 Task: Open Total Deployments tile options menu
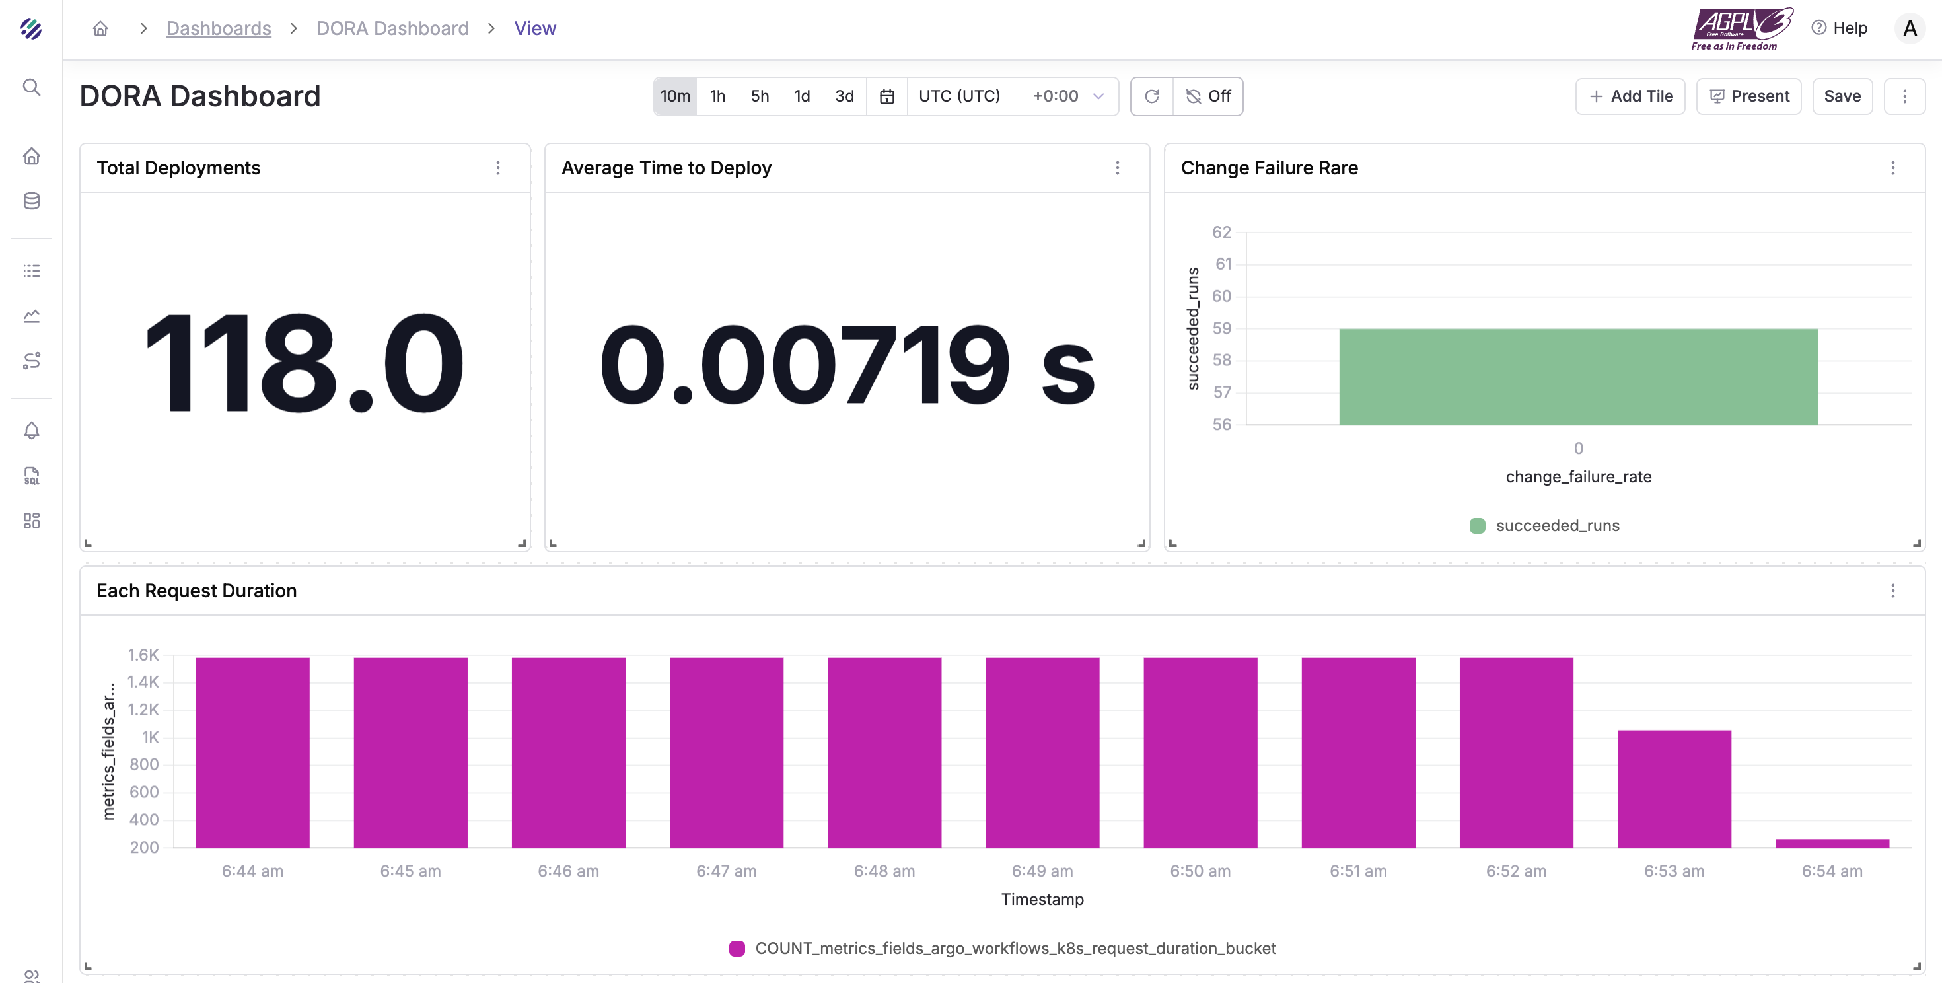pyautogui.click(x=497, y=168)
